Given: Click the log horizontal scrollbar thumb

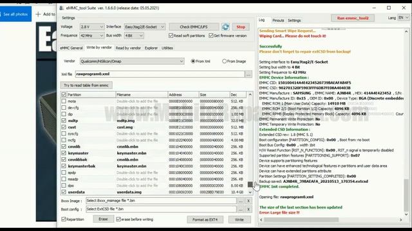Looking at the screenshot, I should point(301,219).
